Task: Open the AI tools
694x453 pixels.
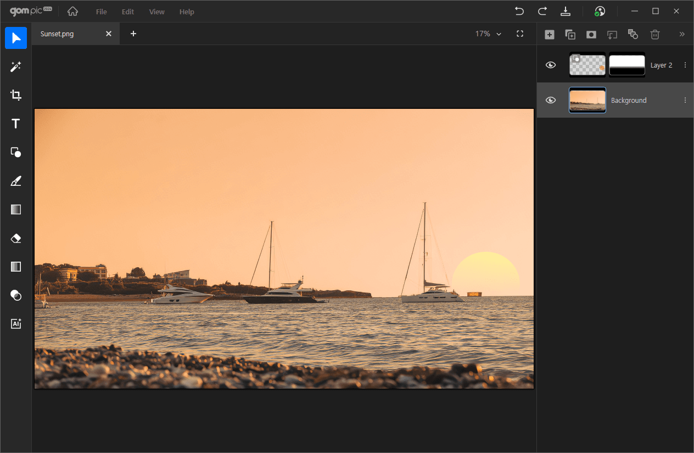Action: click(x=16, y=324)
